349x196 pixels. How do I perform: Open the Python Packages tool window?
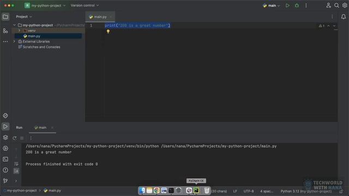[5, 116]
